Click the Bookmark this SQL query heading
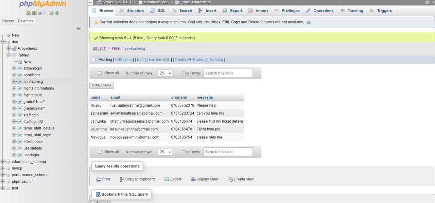 pos(122,194)
